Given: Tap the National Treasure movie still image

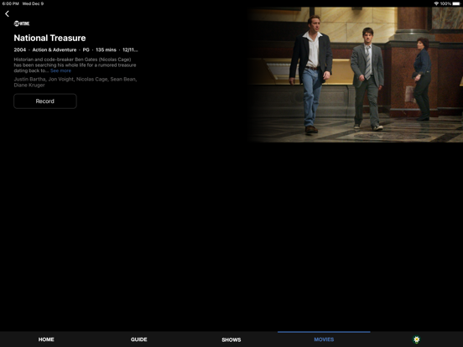Looking at the screenshot, I should (x=356, y=75).
